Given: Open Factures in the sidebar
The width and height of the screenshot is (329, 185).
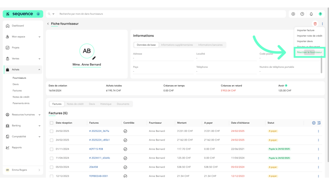Looking at the screenshot, I should point(17,91).
